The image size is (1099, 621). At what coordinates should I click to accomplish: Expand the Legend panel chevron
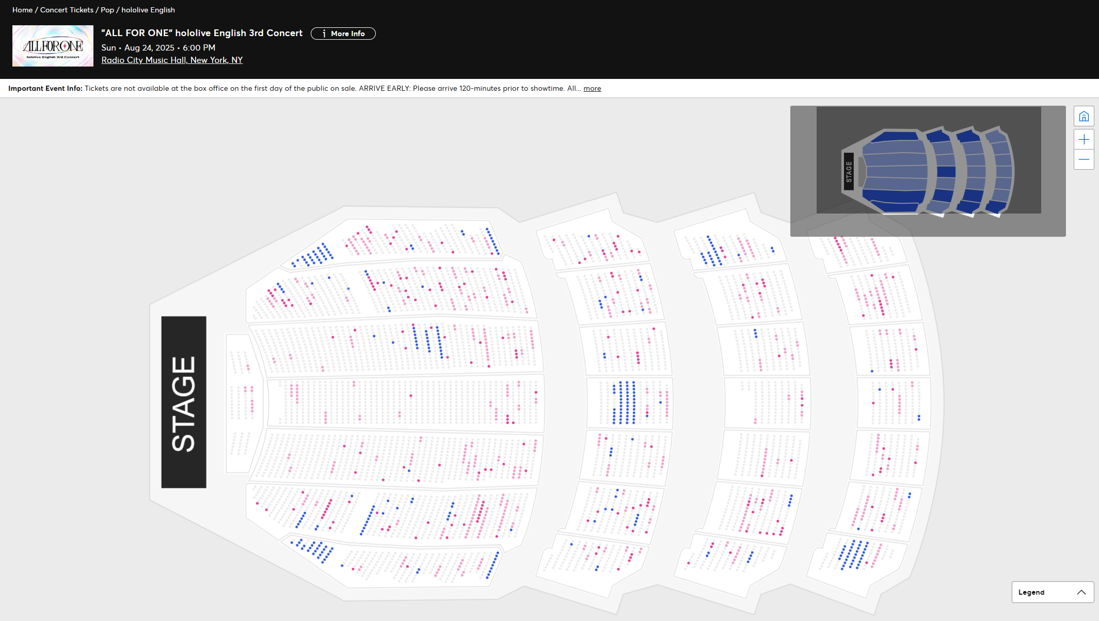pyautogui.click(x=1081, y=592)
